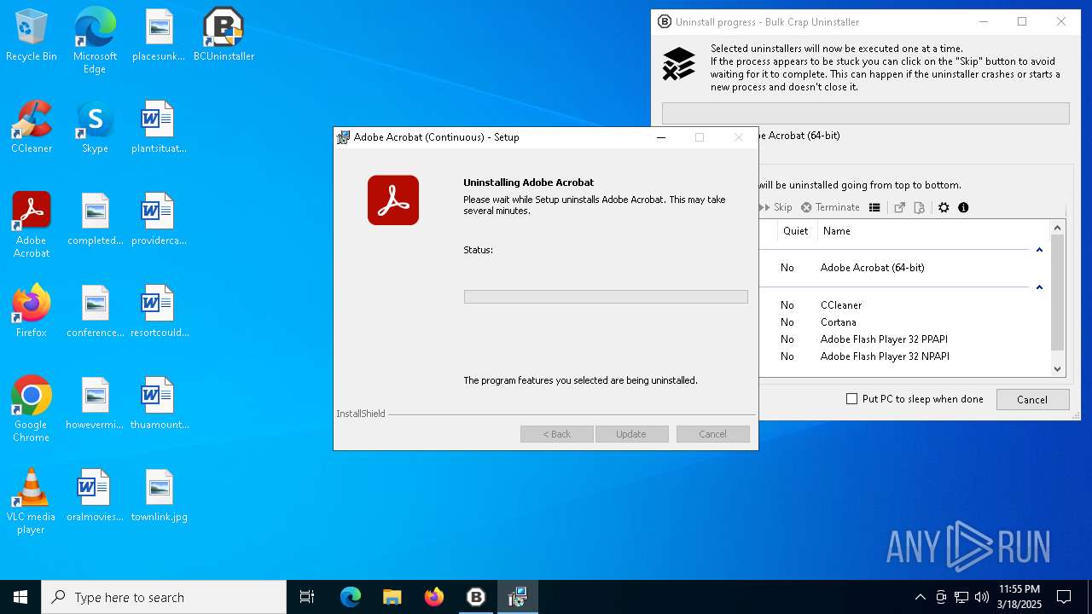The width and height of the screenshot is (1092, 614).
Task: Click the network icon in system tray
Action: 961,597
